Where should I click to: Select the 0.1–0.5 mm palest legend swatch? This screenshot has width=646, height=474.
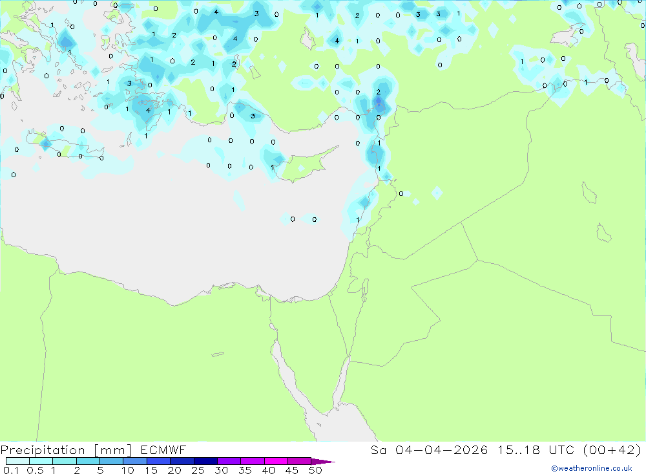point(17,461)
